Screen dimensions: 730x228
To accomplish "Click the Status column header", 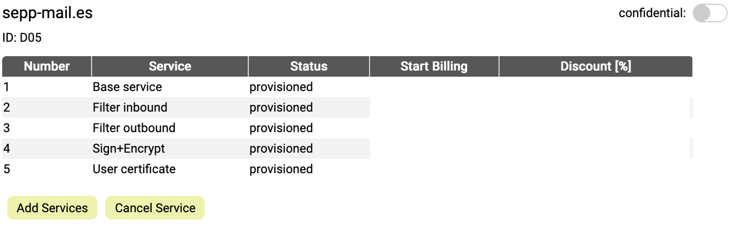I will pyautogui.click(x=308, y=66).
